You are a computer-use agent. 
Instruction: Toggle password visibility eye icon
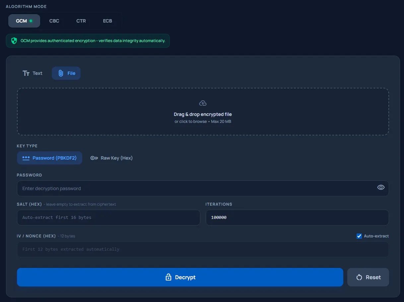381,187
